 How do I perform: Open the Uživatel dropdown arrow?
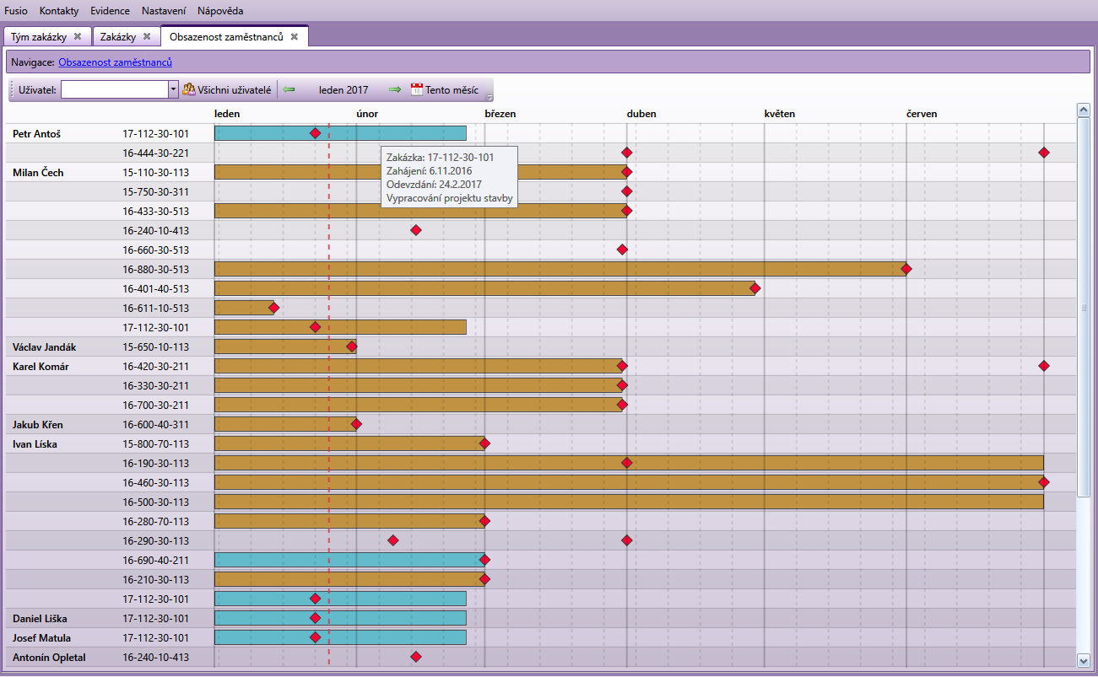173,89
